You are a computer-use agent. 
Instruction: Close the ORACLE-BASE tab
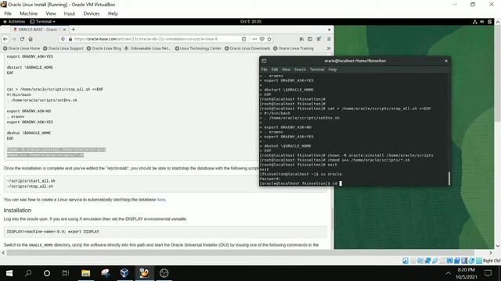click(64, 30)
